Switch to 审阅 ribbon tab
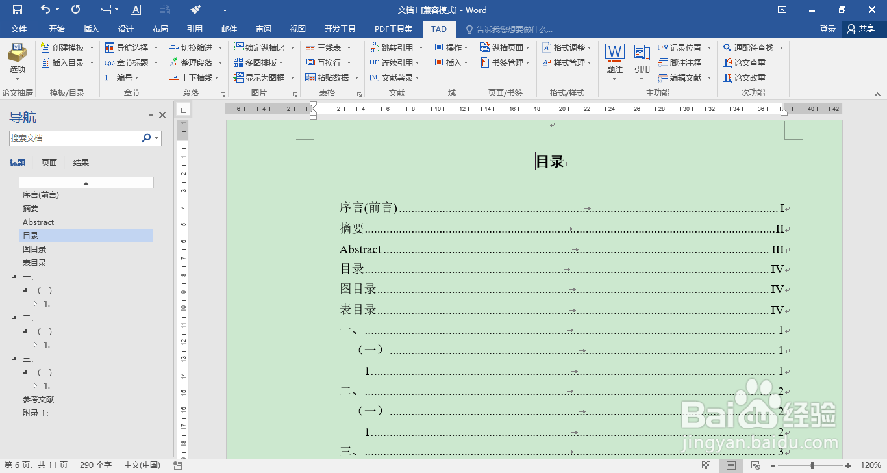 click(x=264, y=29)
